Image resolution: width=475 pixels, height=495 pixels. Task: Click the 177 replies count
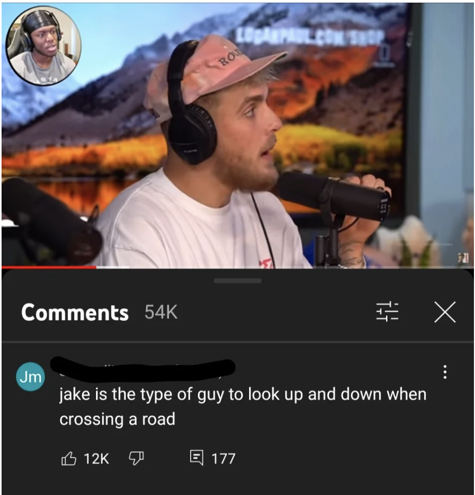pos(223,459)
